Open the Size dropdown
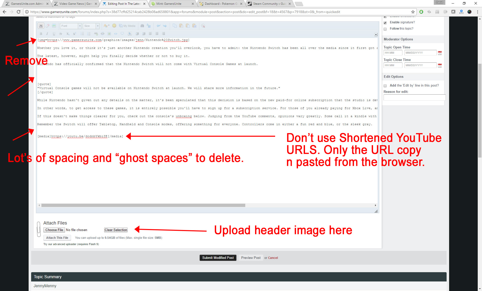Image resolution: width=482 pixels, height=291 pixels. tap(91, 26)
